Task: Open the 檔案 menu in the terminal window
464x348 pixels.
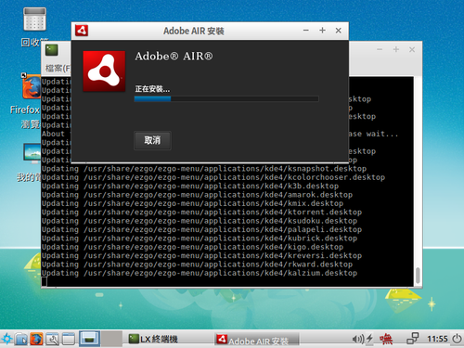Action: 58,68
